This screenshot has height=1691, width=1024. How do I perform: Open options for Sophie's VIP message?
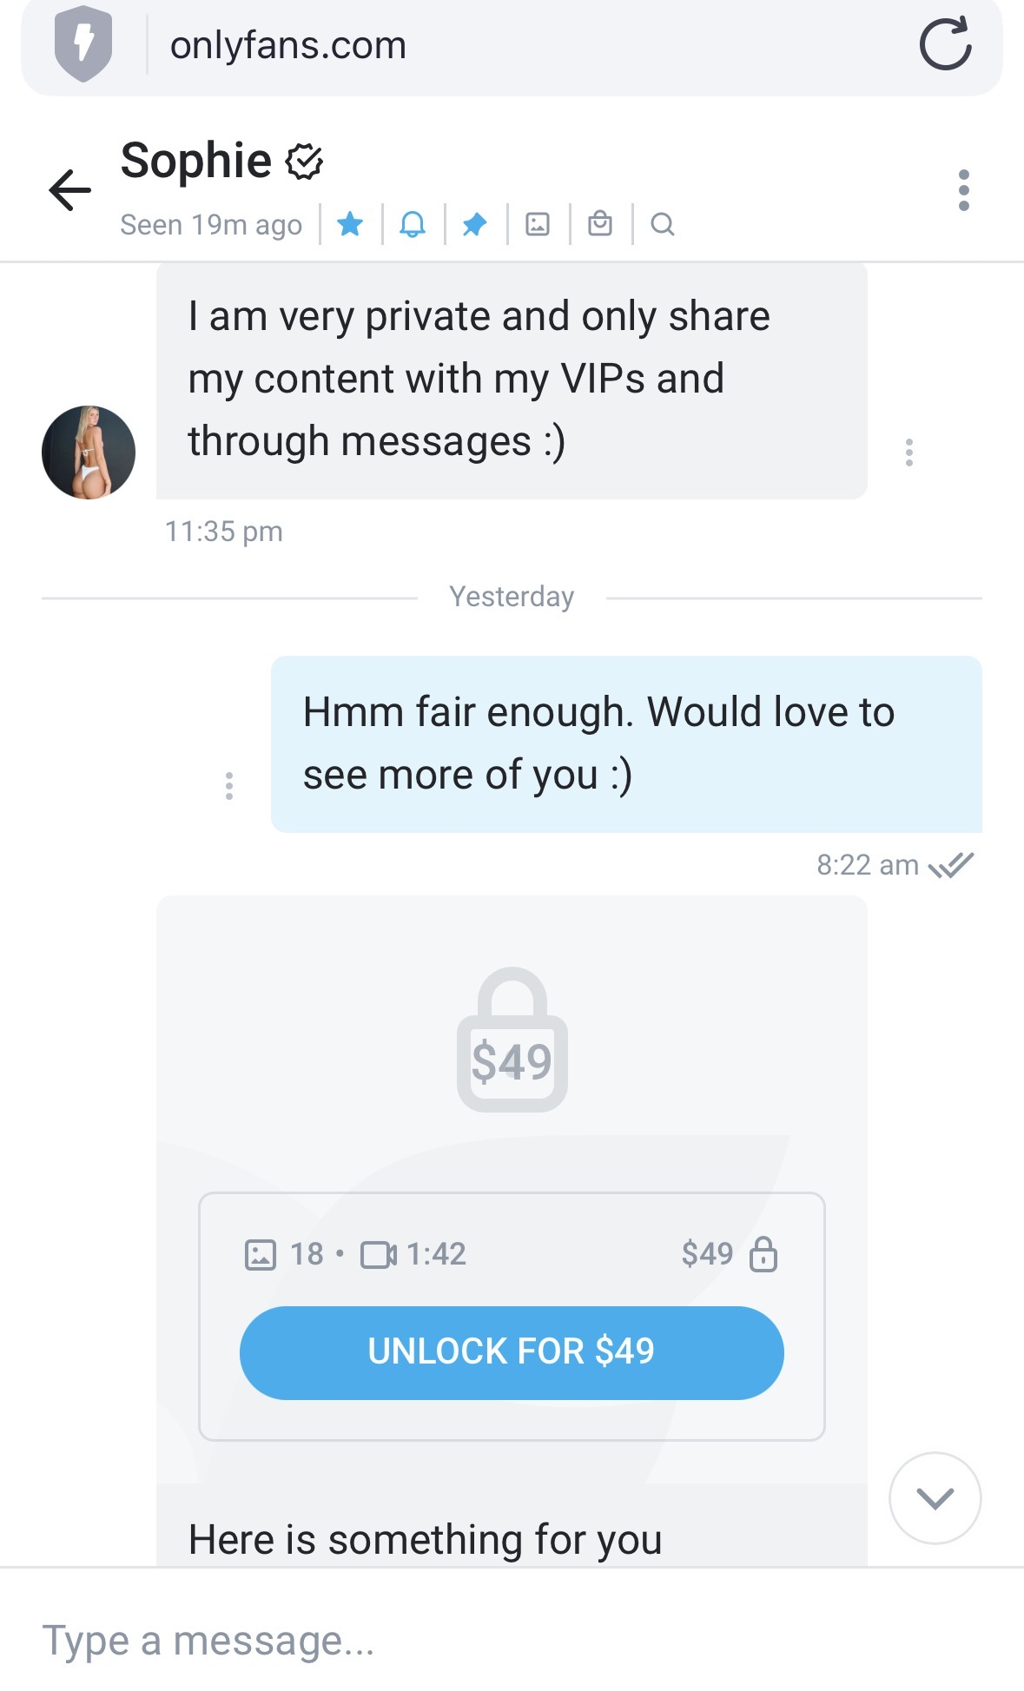click(909, 452)
